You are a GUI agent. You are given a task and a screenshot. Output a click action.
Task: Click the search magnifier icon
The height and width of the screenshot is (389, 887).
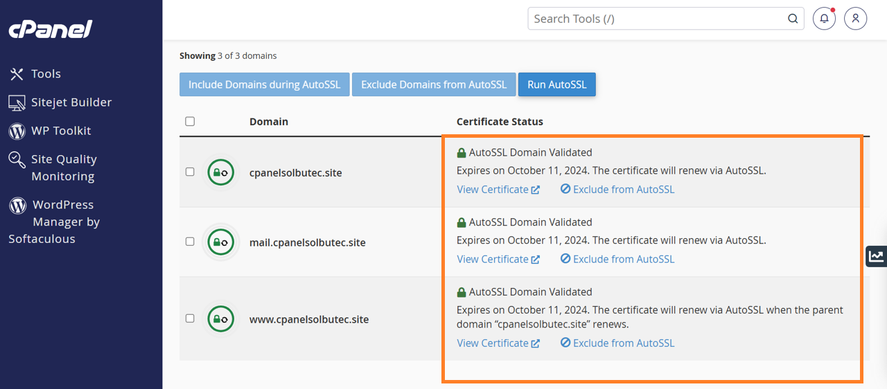(x=793, y=19)
